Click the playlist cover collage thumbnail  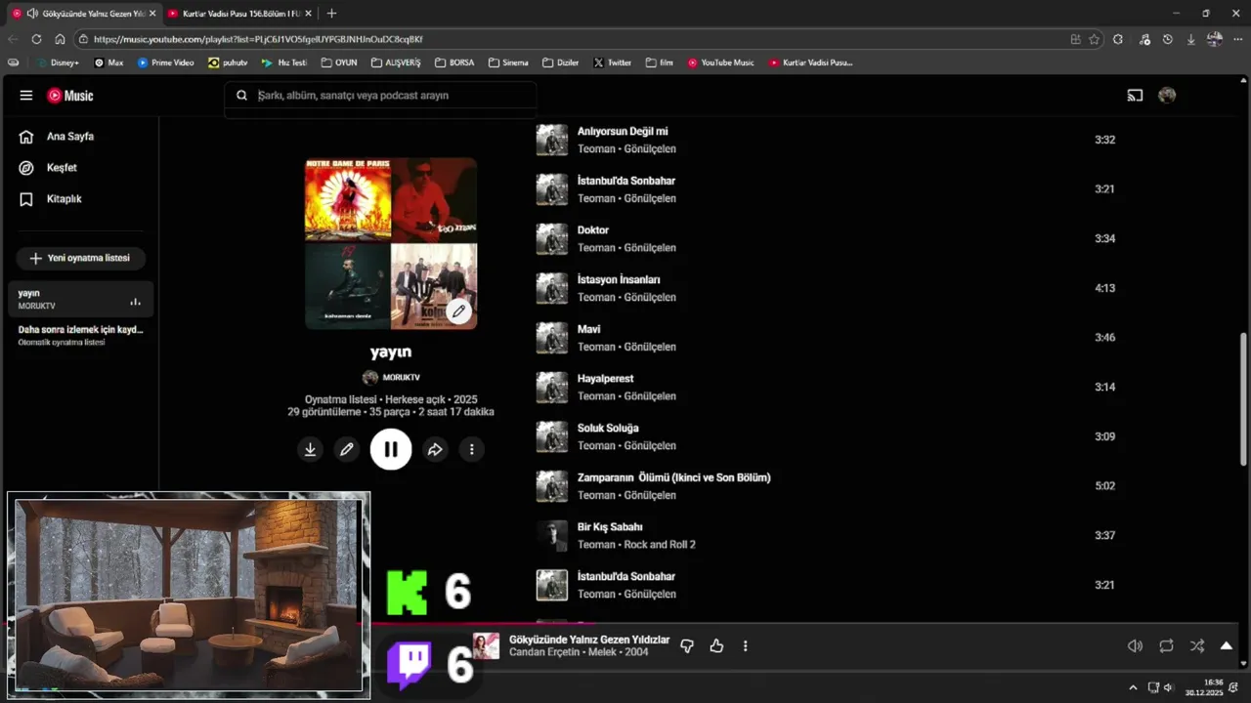pyautogui.click(x=391, y=243)
